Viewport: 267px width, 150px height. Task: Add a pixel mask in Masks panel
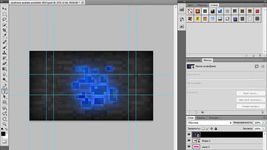(x=257, y=66)
